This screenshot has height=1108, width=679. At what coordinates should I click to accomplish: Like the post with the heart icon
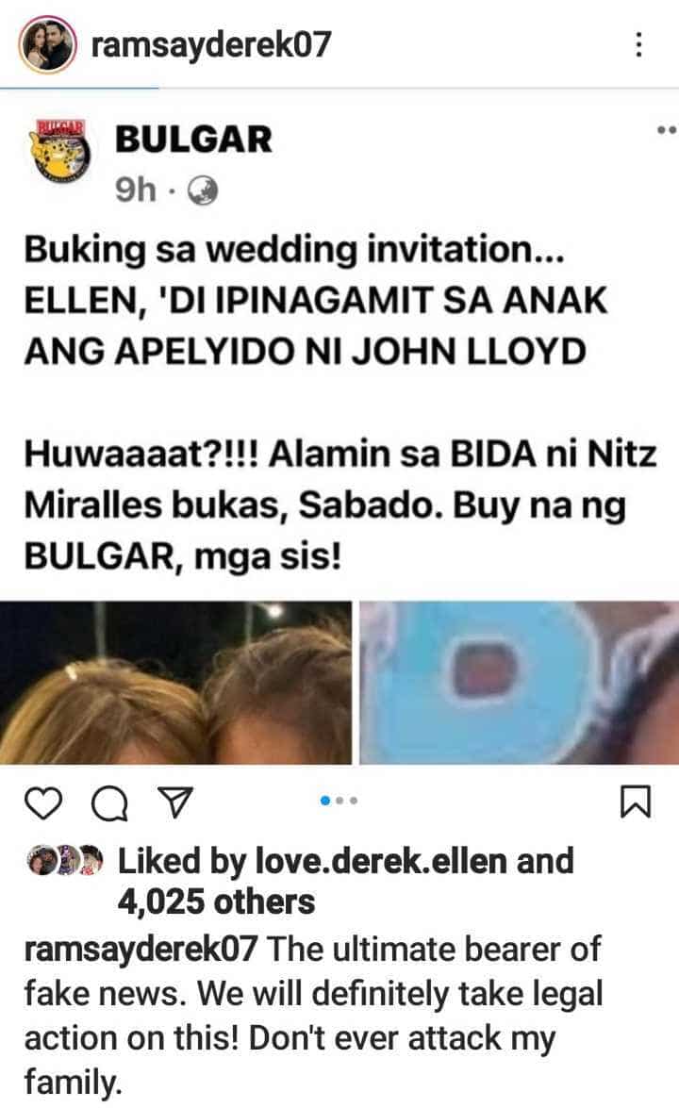[x=43, y=803]
